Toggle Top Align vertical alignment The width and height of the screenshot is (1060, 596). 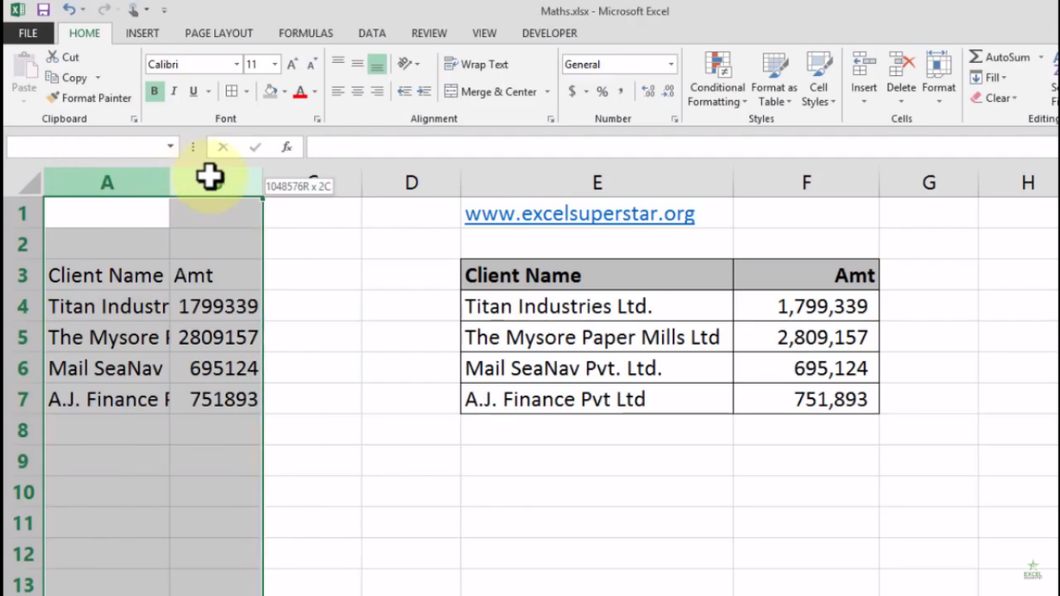[x=338, y=64]
